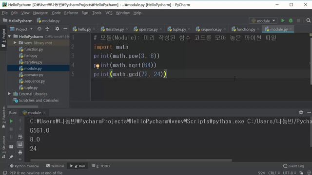
Task: Open Structure side tool window
Action: (x=3, y=147)
